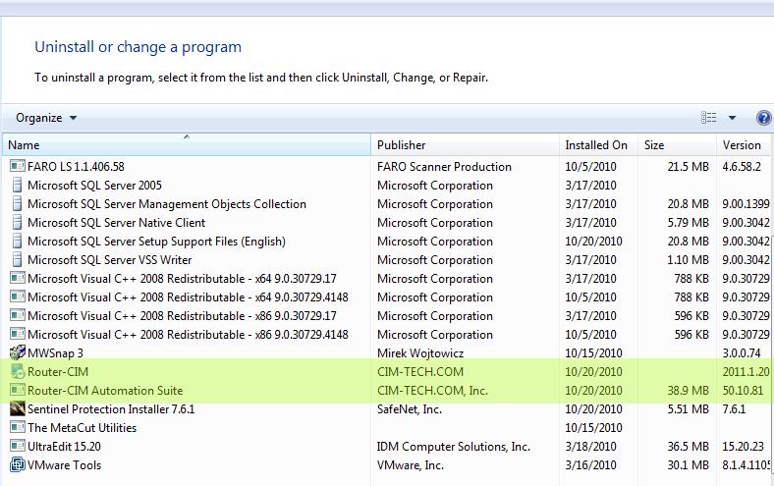Image resolution: width=774 pixels, height=486 pixels.
Task: Select Router-CIM in the program list
Action: coord(58,372)
